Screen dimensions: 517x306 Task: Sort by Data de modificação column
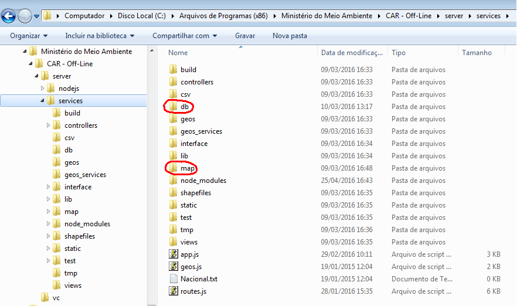pyautogui.click(x=352, y=53)
